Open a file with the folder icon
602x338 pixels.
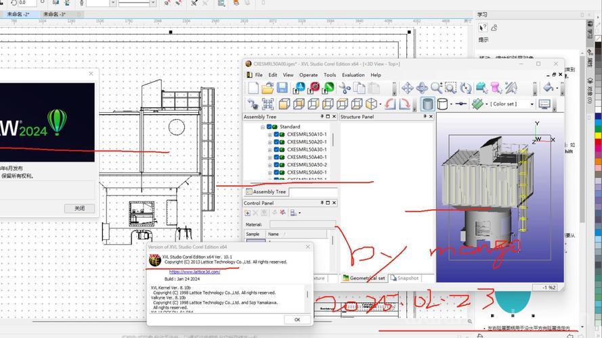(267, 88)
